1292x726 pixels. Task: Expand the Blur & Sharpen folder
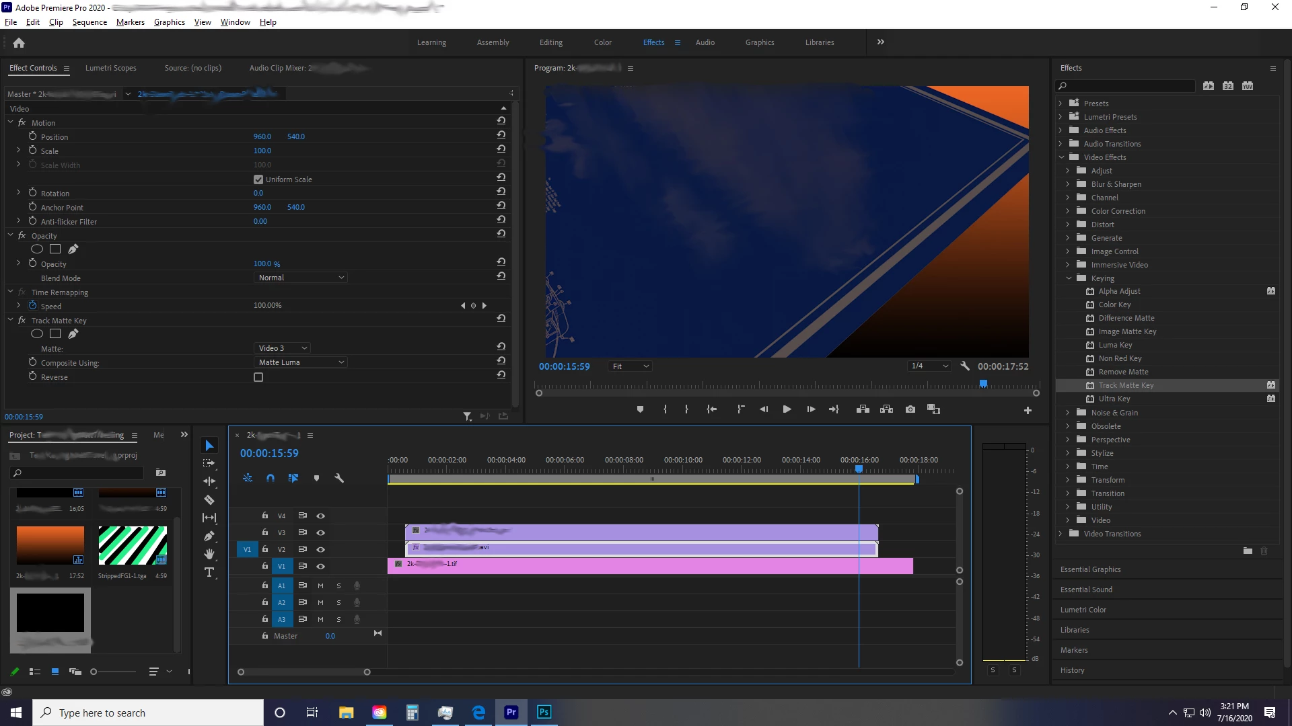(x=1068, y=184)
